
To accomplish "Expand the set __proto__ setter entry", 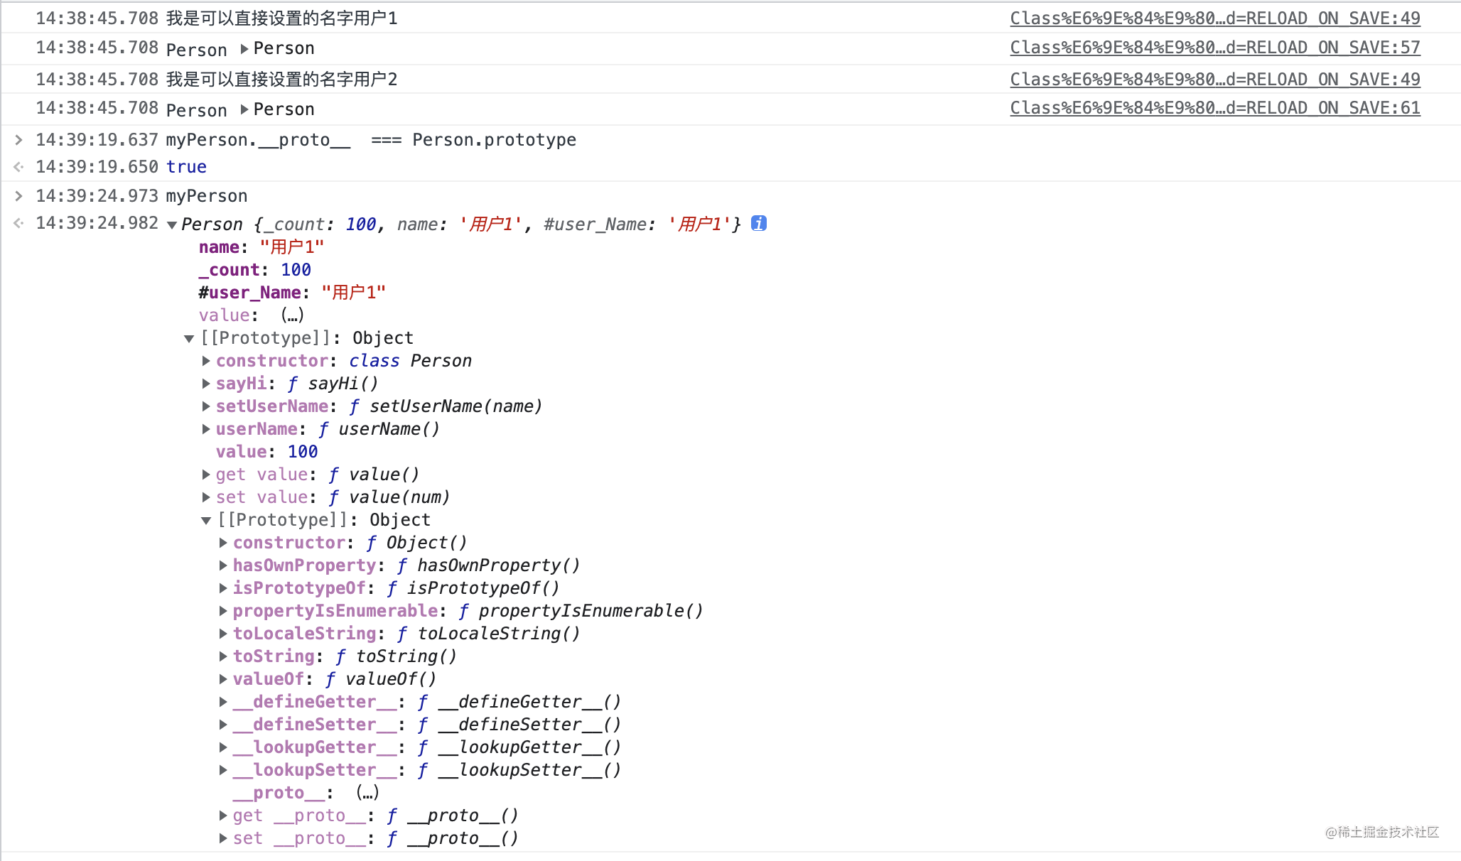I will [223, 838].
